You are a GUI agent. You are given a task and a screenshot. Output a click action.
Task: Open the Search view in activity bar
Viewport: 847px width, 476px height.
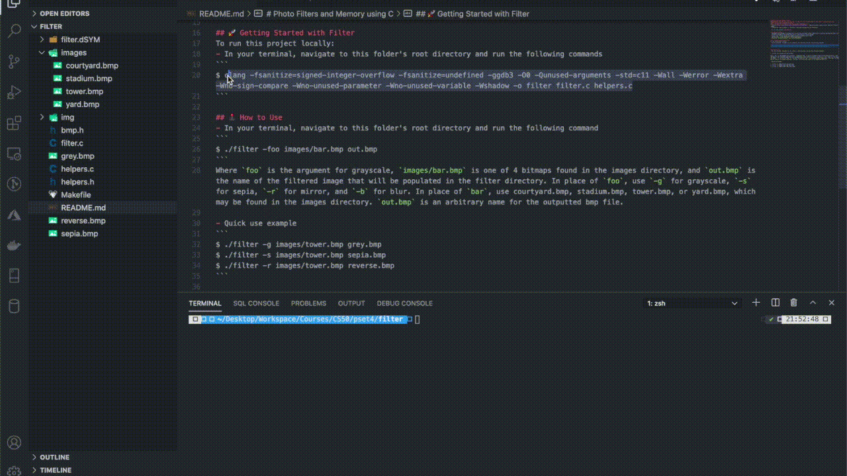(14, 30)
